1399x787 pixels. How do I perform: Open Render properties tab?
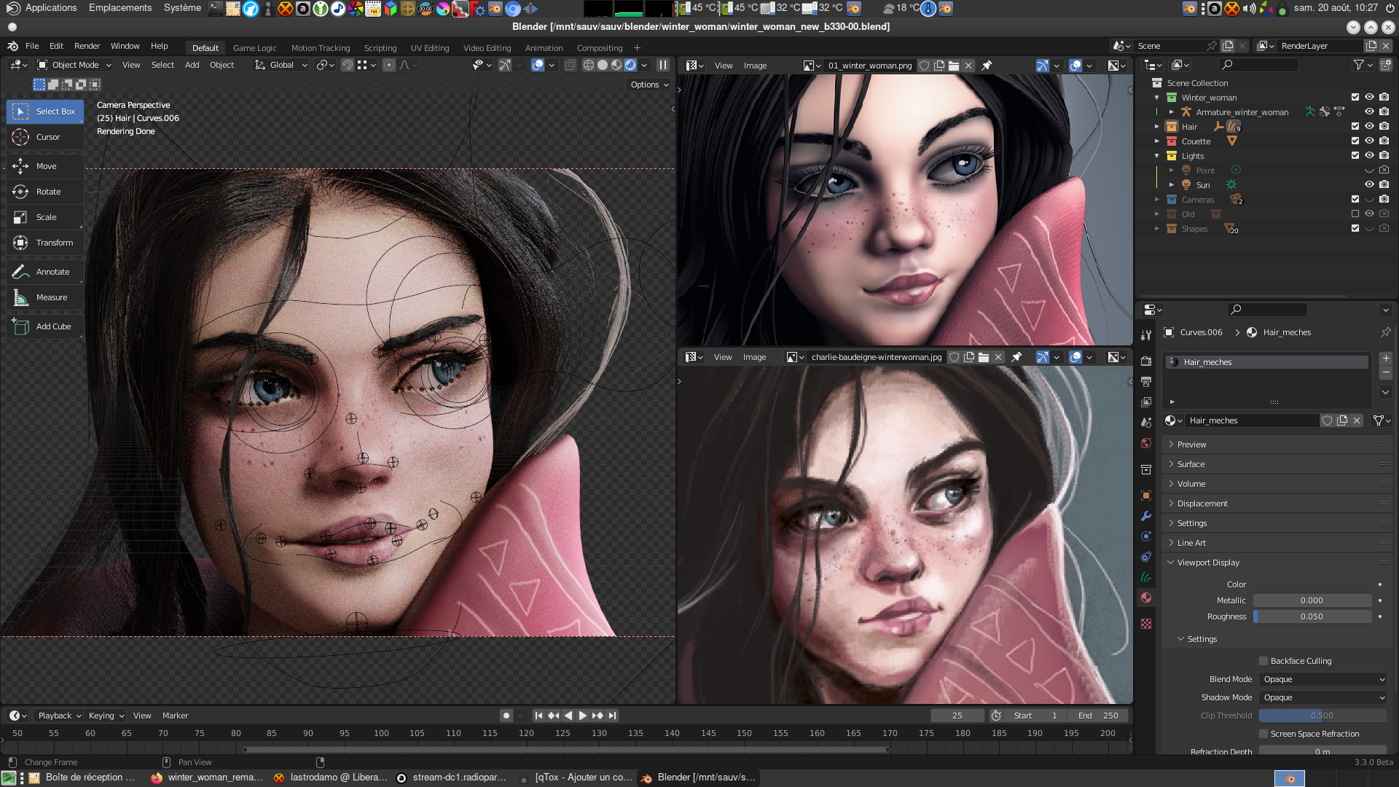pyautogui.click(x=1146, y=361)
